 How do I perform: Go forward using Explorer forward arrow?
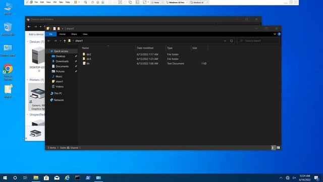click(55, 41)
